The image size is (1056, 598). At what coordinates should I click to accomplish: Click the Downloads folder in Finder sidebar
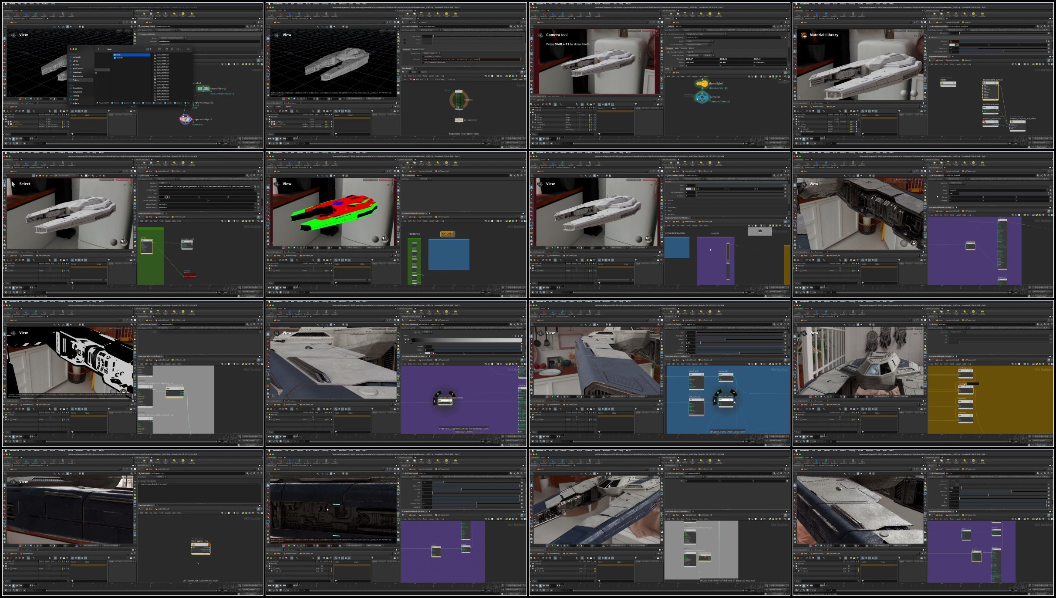[77, 72]
